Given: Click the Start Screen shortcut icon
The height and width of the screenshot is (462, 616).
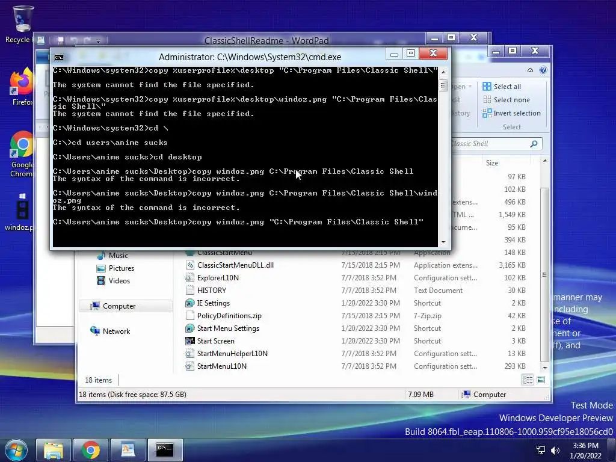Looking at the screenshot, I should click(189, 340).
